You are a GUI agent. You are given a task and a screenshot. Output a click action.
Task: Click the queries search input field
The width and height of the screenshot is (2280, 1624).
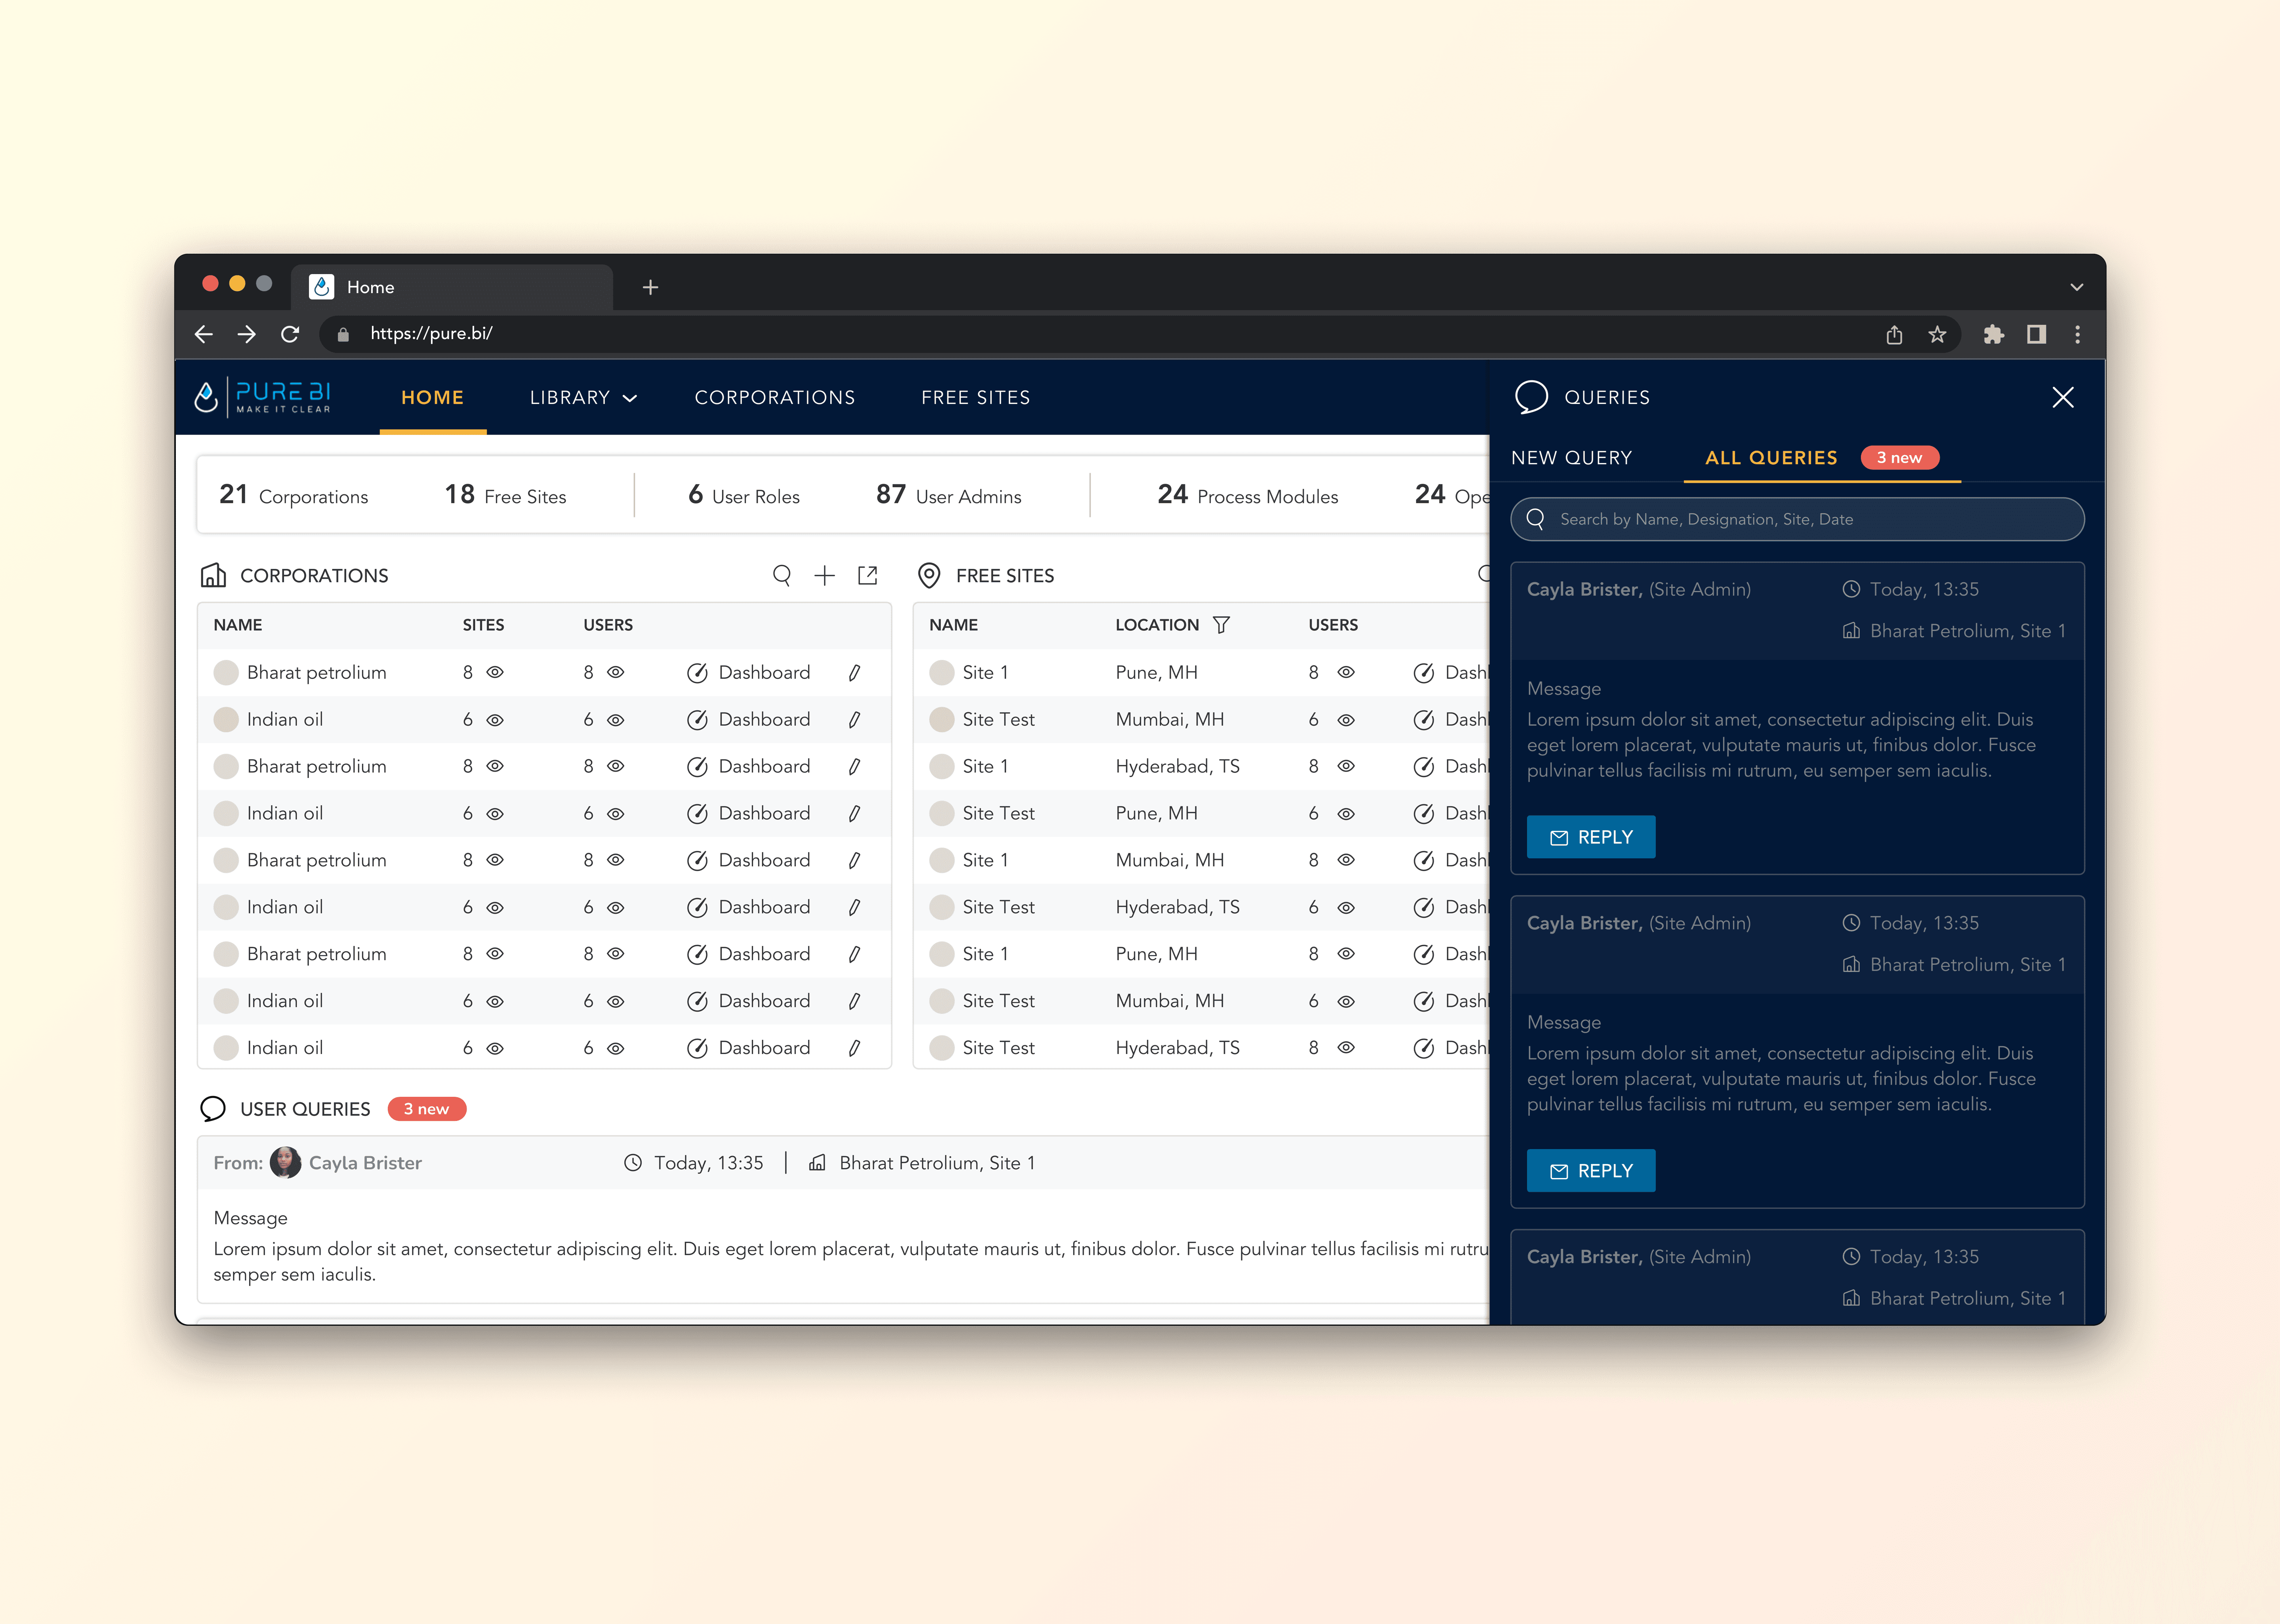[x=1797, y=519]
